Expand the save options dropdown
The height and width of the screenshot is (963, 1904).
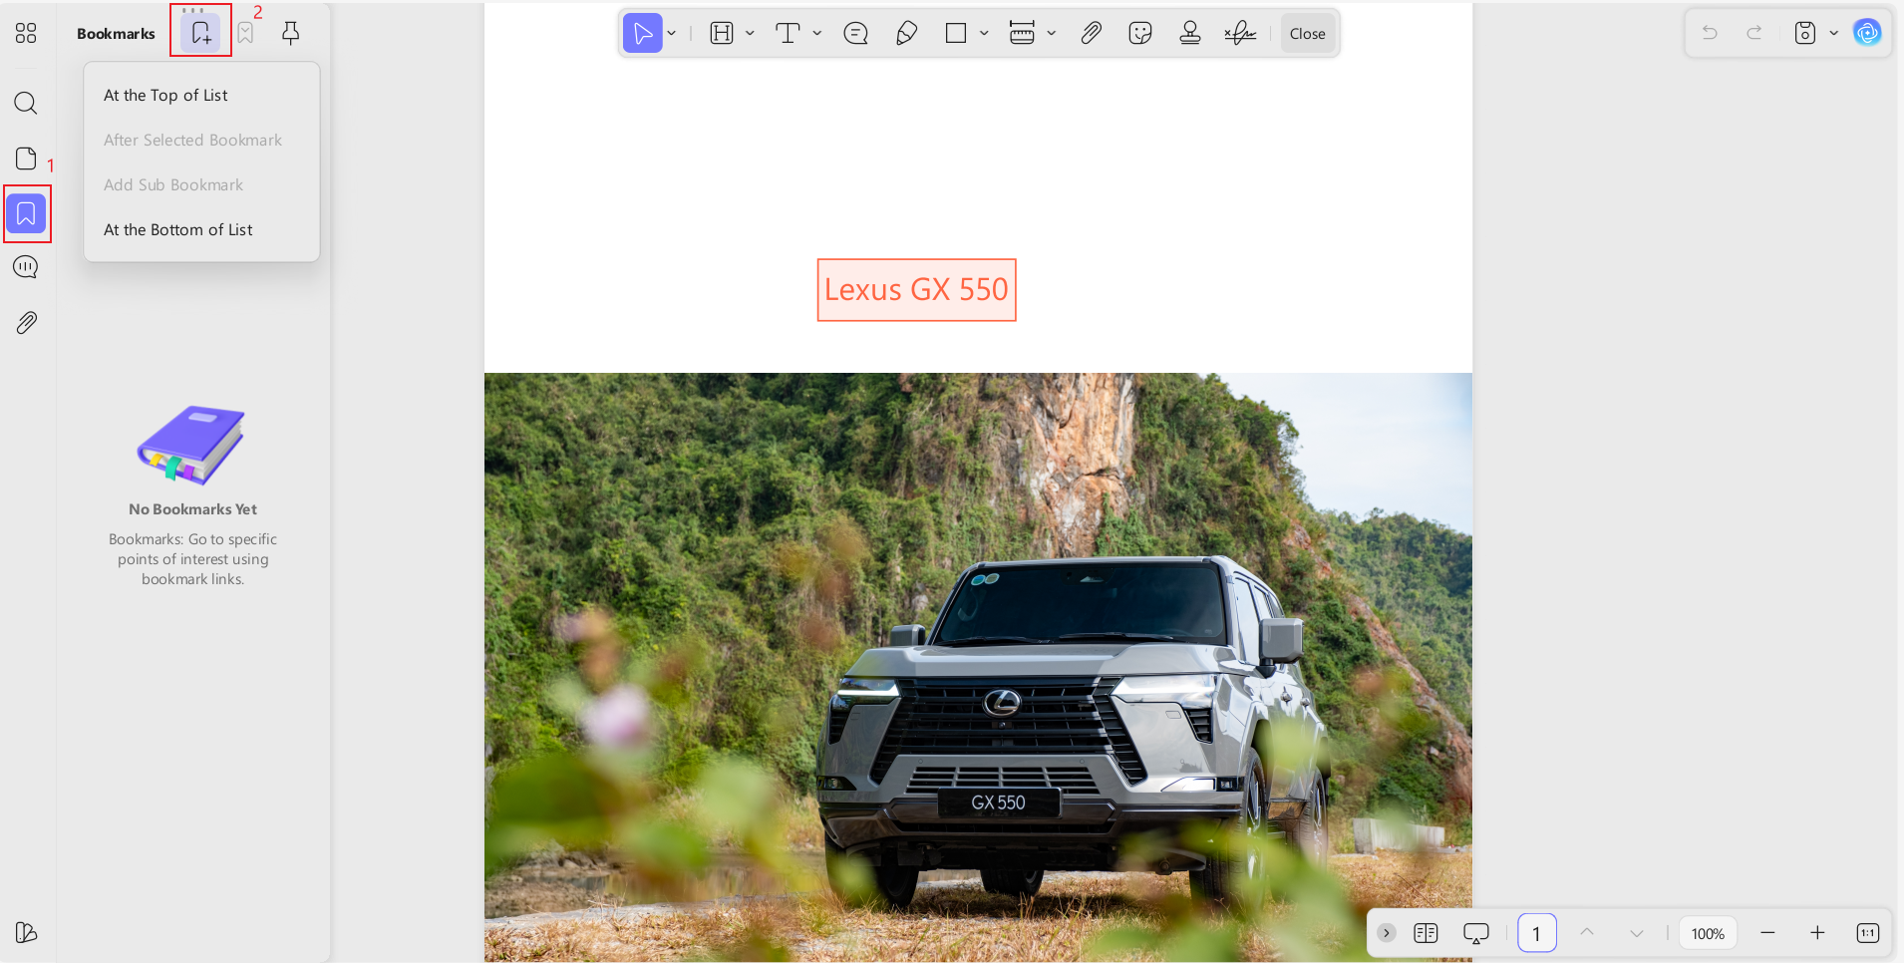click(x=1833, y=33)
